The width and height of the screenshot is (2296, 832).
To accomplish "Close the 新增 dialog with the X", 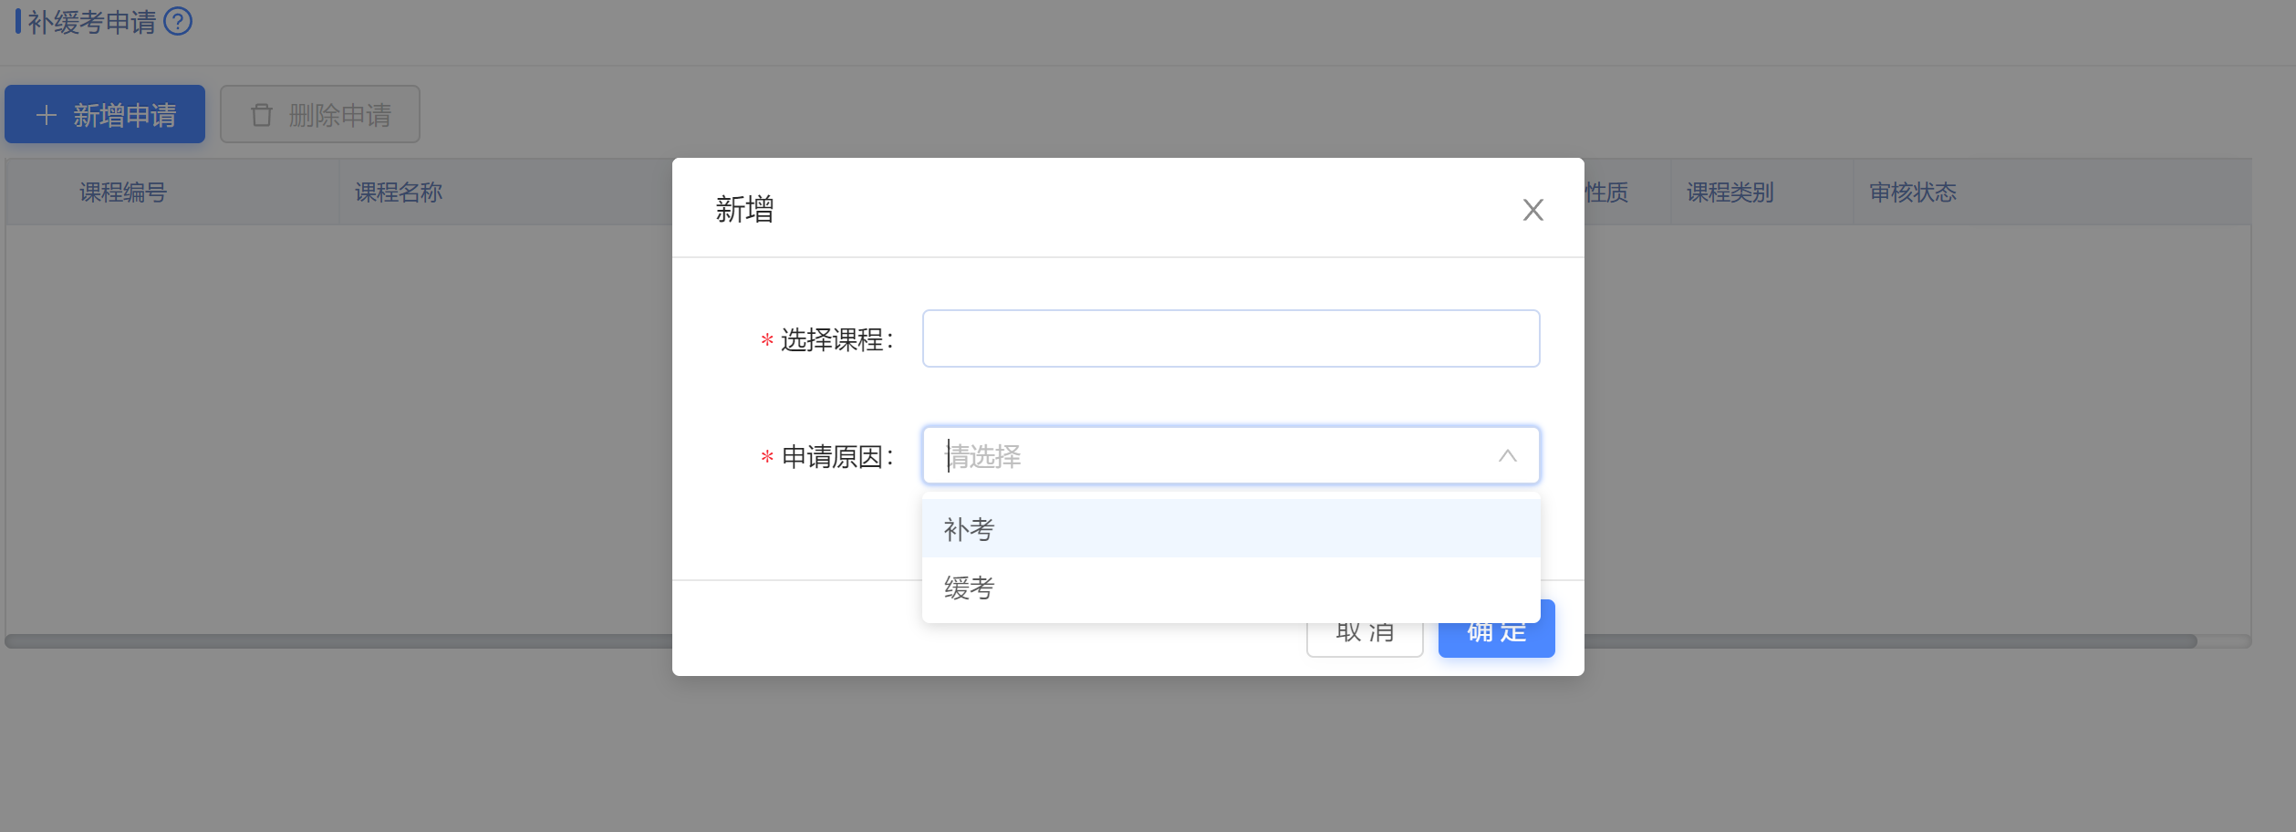I will [x=1532, y=210].
